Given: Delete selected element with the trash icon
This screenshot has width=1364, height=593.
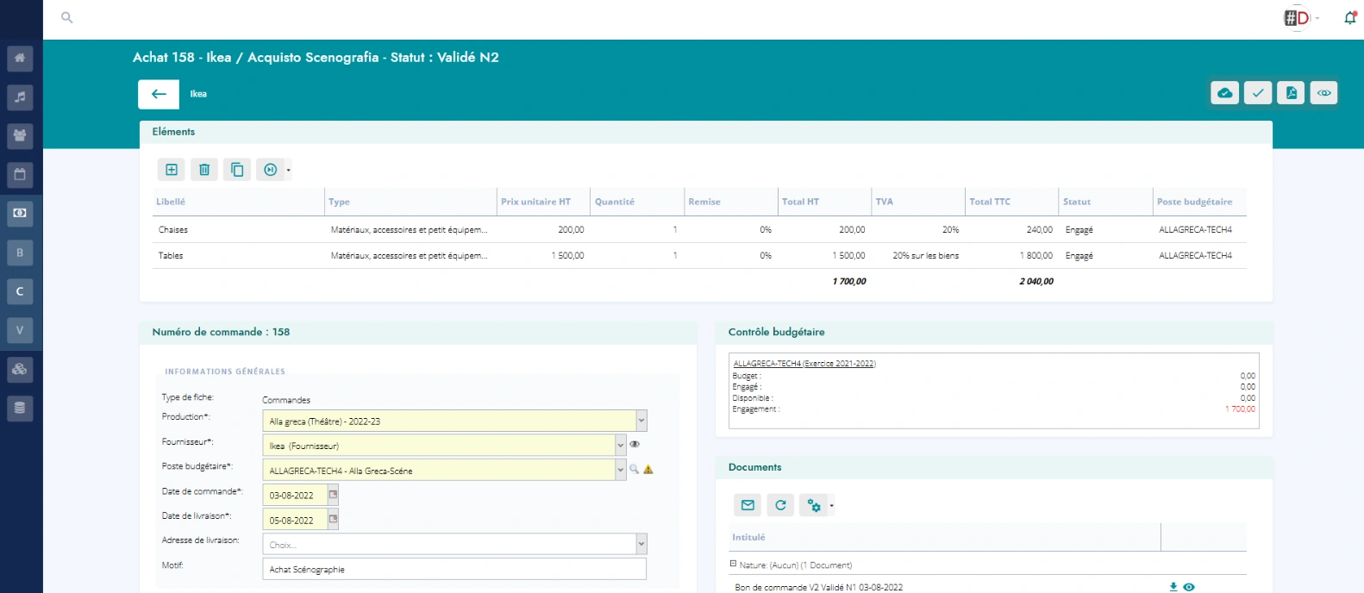Looking at the screenshot, I should click(204, 170).
